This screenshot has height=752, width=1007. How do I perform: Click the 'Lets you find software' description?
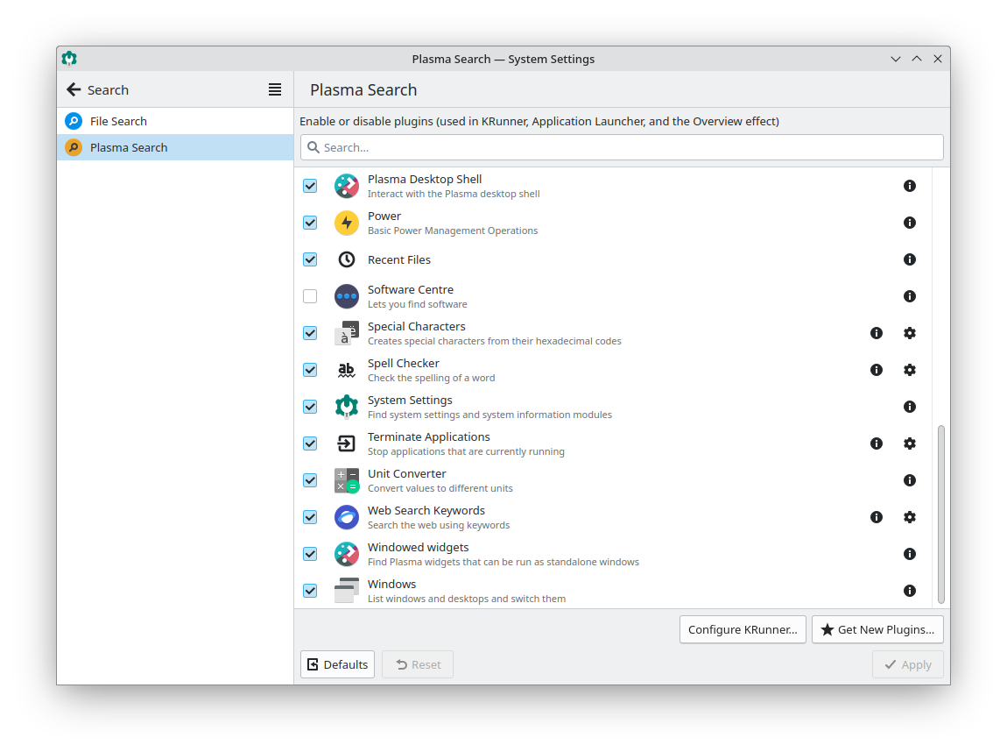coord(418,304)
